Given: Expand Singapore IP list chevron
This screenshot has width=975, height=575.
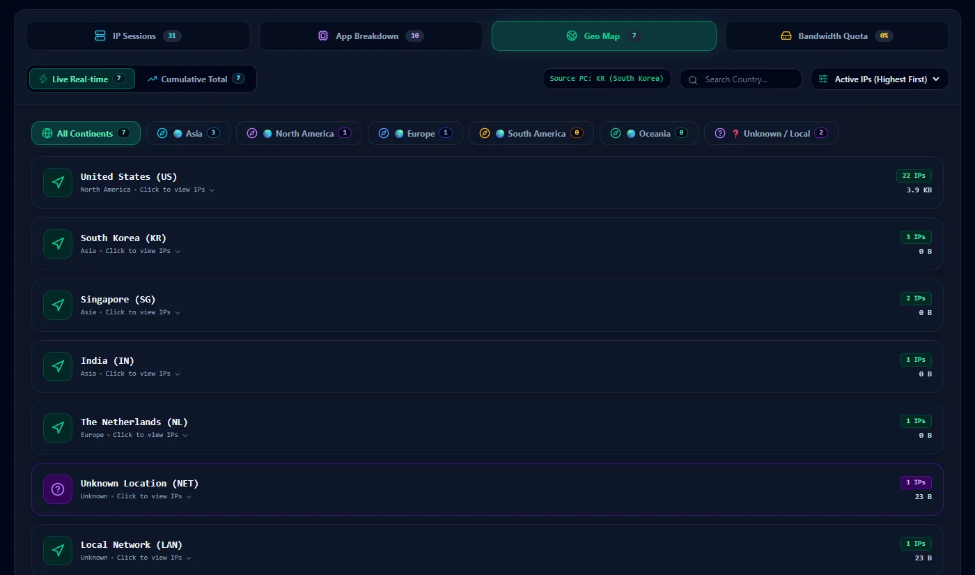Looking at the screenshot, I should click(x=178, y=313).
